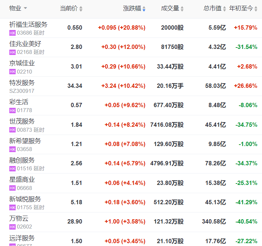The width and height of the screenshot is (262, 246).
Task: Open stock 祈福生活服务
Action: point(28,24)
